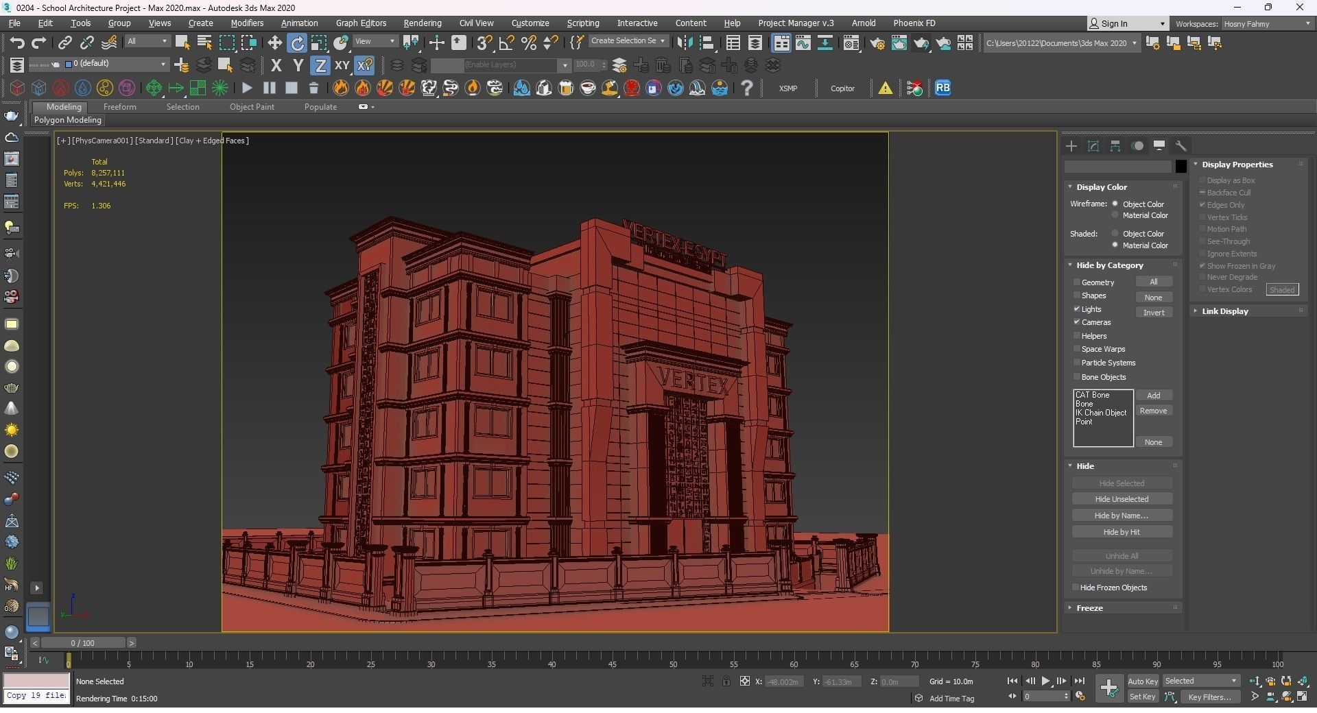
Task: Click the blue RB toolbar icon
Action: pos(942,88)
